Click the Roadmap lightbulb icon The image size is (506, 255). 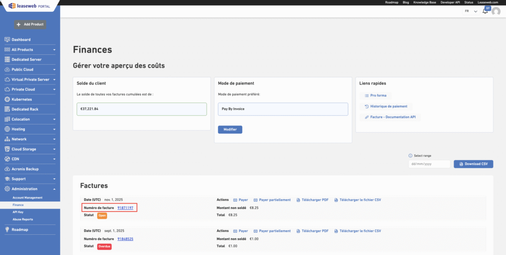(x=7, y=229)
